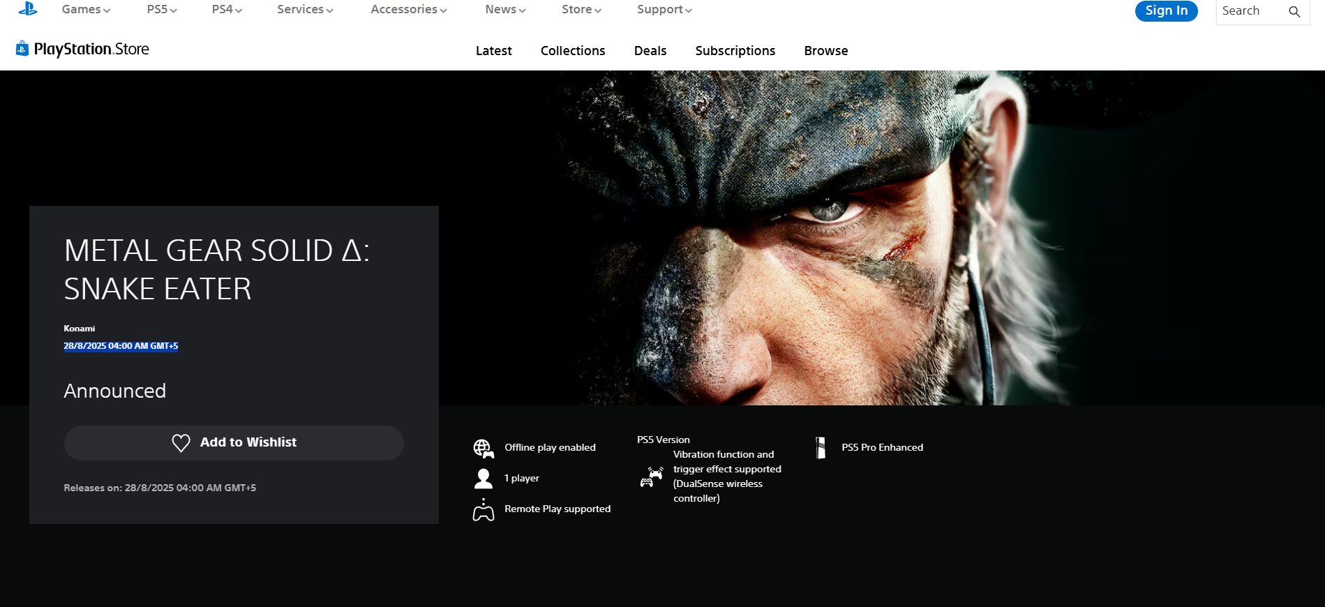Click the highlighted date 28/8/2025 04:00 AM GMT+5

click(121, 346)
